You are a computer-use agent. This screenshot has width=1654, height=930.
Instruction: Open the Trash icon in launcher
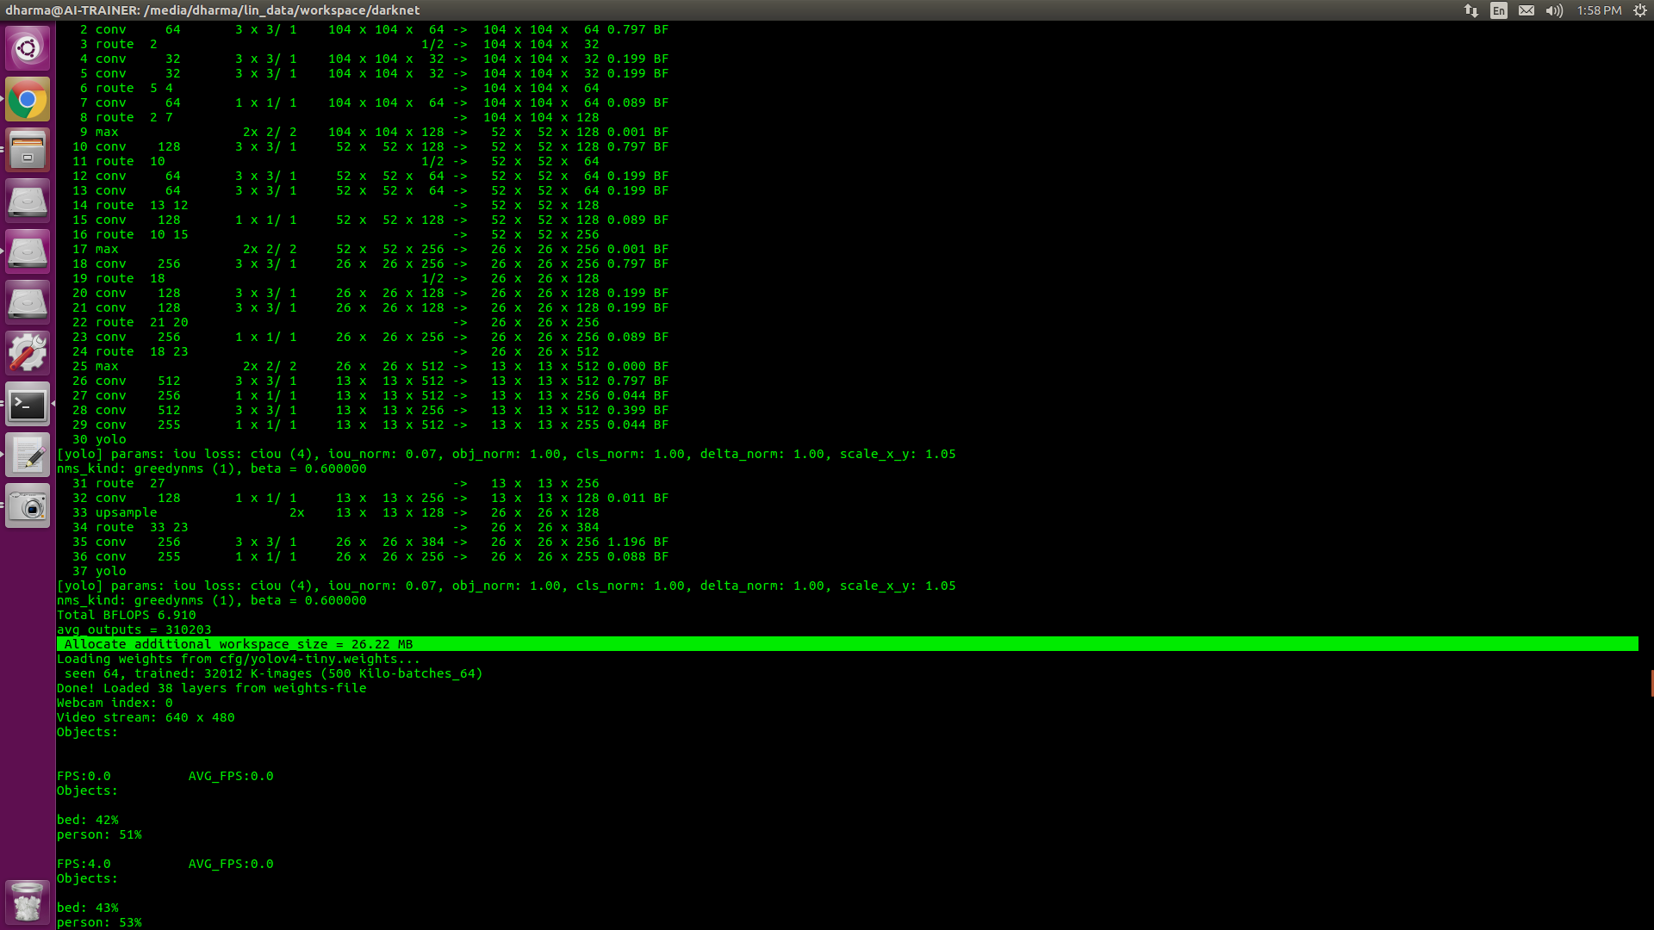pyautogui.click(x=28, y=902)
